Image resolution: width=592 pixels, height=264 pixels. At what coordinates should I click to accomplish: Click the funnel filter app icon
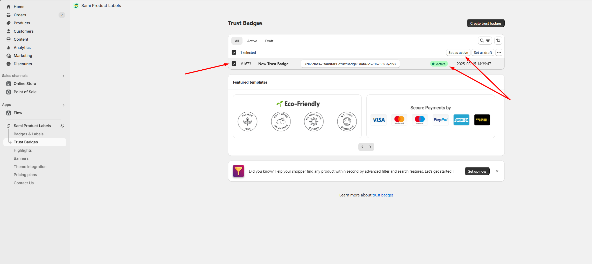(238, 171)
